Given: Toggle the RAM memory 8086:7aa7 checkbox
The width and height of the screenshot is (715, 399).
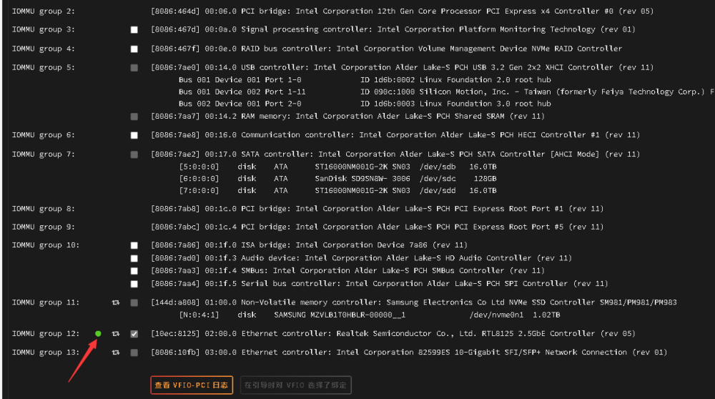Looking at the screenshot, I should [134, 117].
